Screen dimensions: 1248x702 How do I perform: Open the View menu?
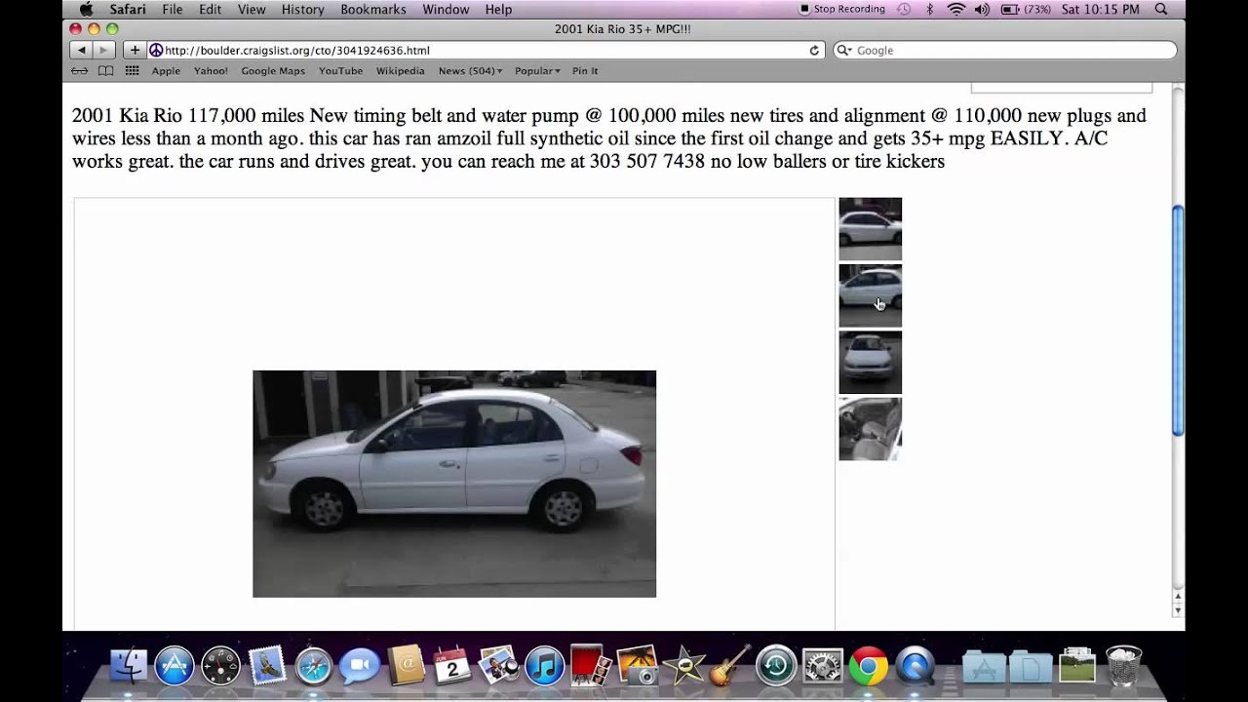click(x=252, y=9)
